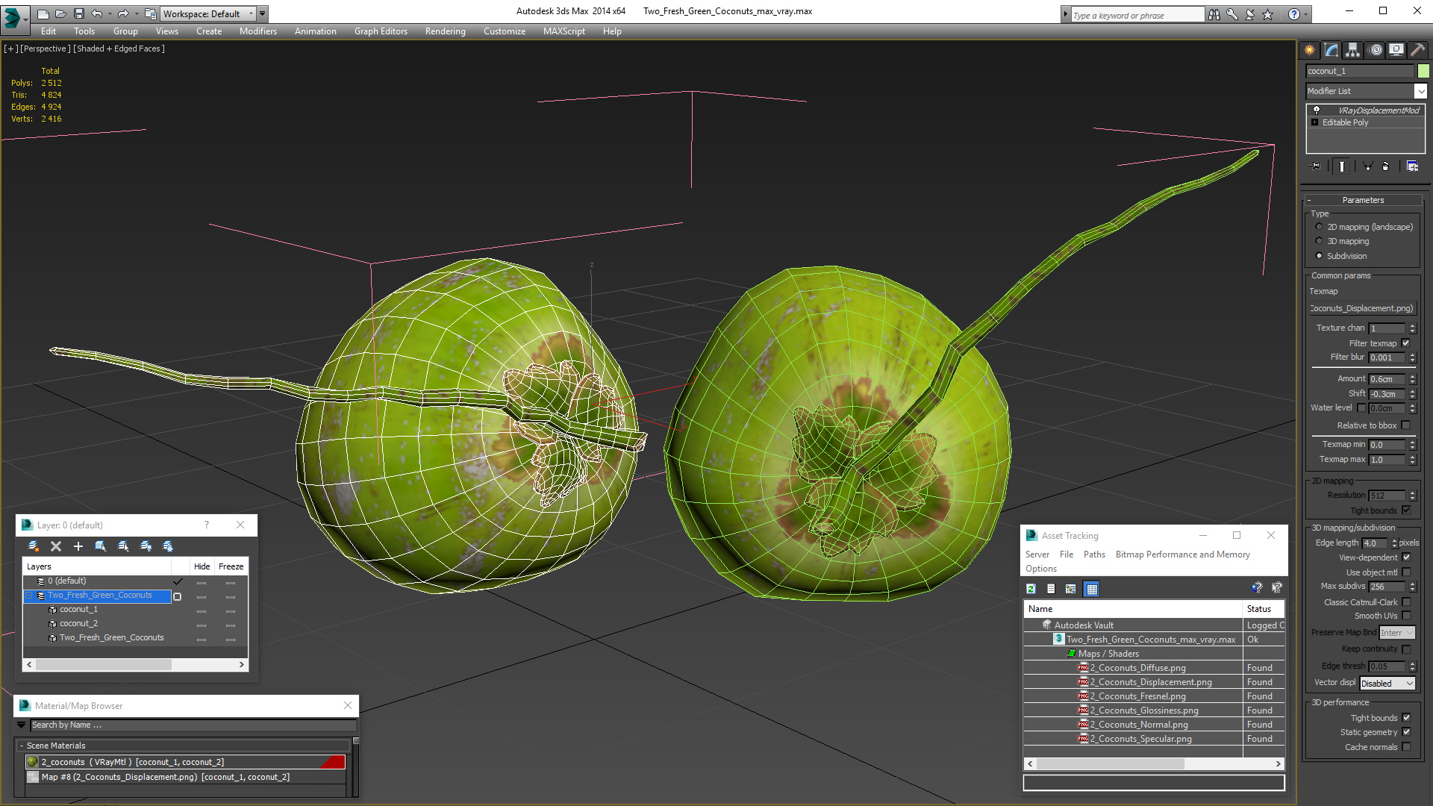Open the Paths menu in Asset Tracking

[1094, 554]
